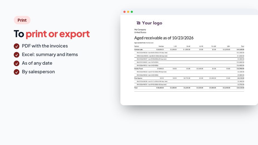The image size is (258, 145).
Task: Click Contoso Labs' 120+ amount $ 12,500.00
Action: click(226, 49)
